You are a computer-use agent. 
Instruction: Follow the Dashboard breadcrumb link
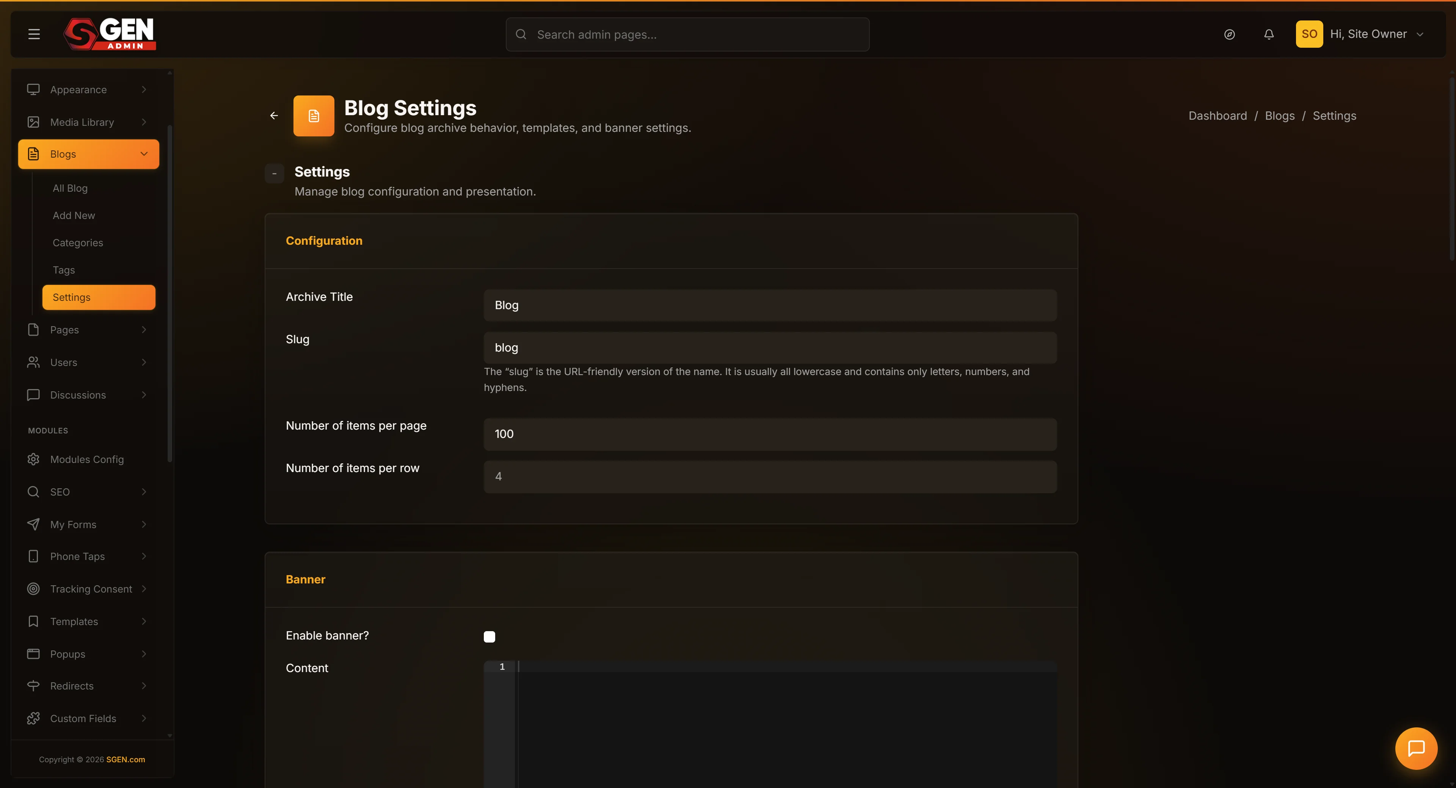(1218, 116)
